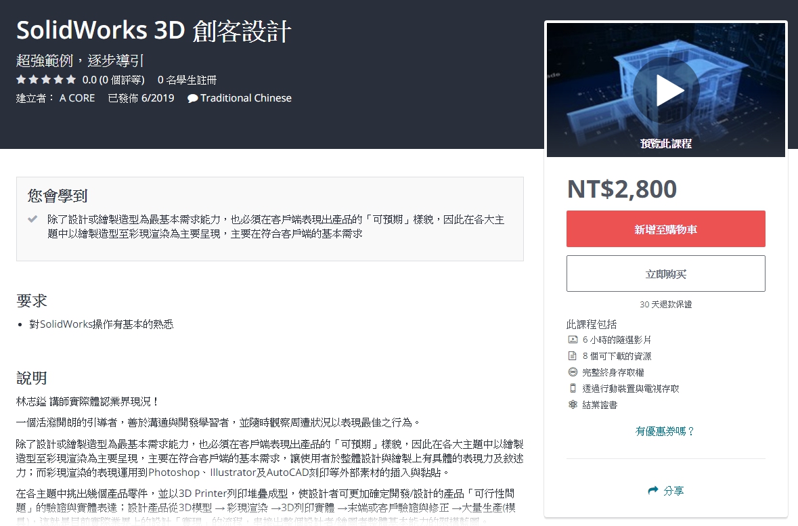
Task: Click the 您會學到 section heading
Action: coord(58,196)
